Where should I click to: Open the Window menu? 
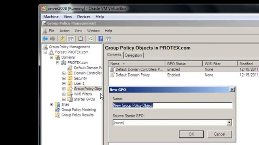point(93,31)
